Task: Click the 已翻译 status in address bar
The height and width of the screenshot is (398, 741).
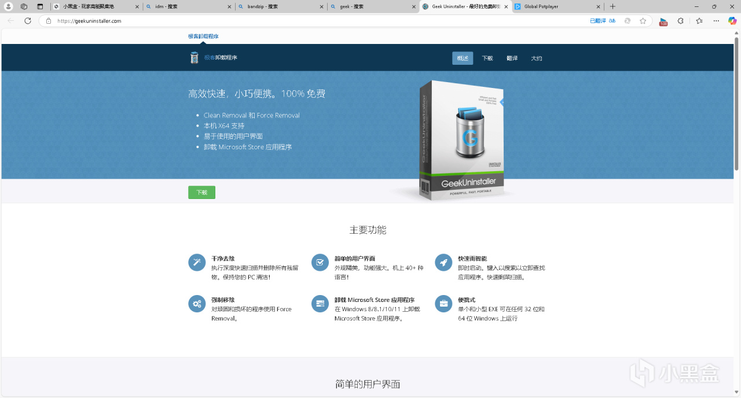Action: [597, 21]
